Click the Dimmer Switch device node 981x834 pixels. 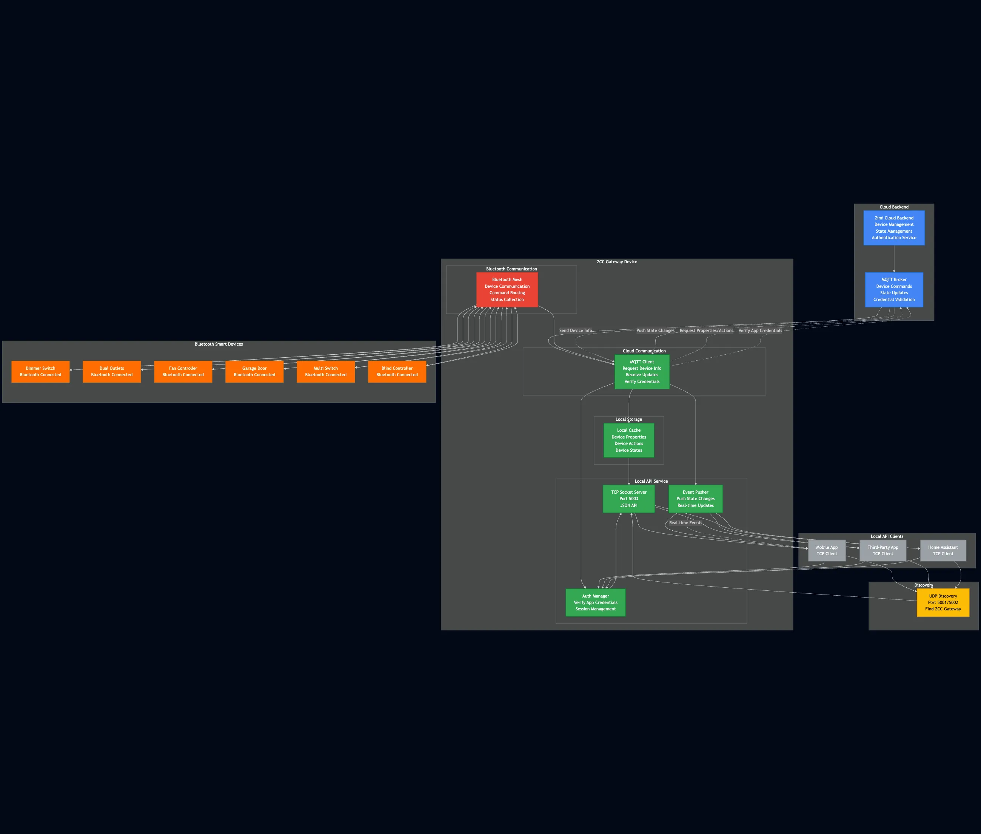(x=40, y=371)
